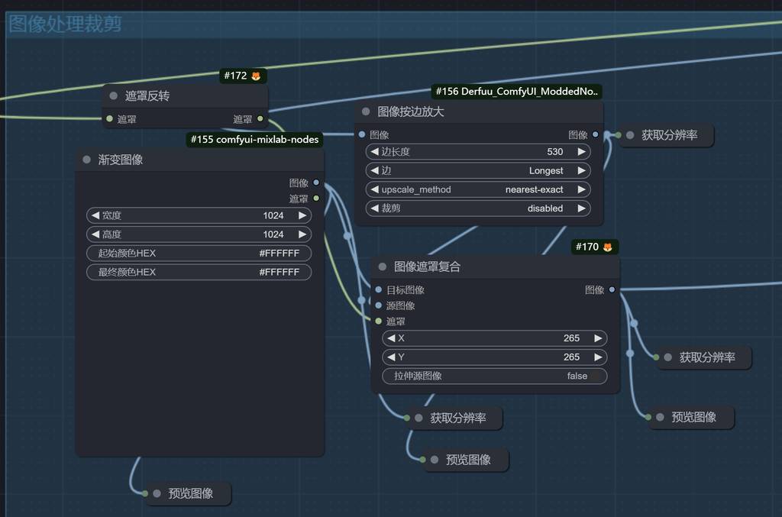
Task: Click the fox icon on the #172 badge
Action: tap(256, 76)
